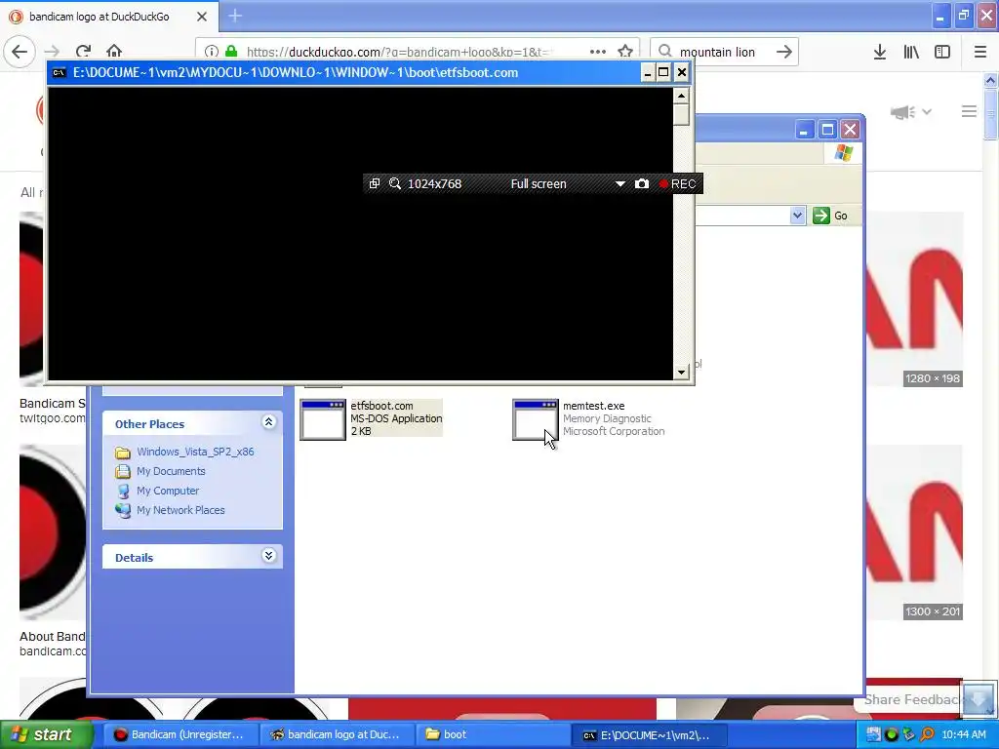The width and height of the screenshot is (999, 749).
Task: Start recording with the REC button
Action: pyautogui.click(x=677, y=184)
